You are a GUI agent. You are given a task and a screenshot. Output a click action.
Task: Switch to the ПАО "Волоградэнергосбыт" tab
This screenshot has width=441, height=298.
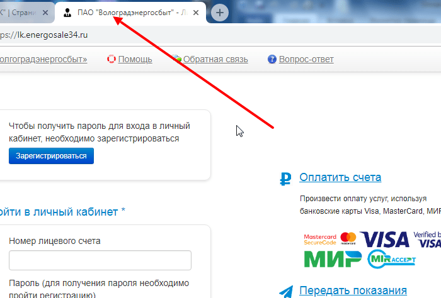tap(130, 13)
